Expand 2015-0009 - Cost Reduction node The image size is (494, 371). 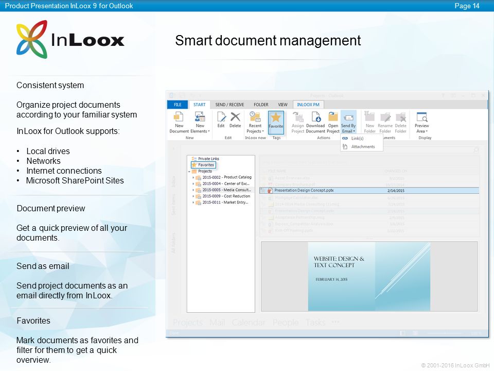click(193, 196)
